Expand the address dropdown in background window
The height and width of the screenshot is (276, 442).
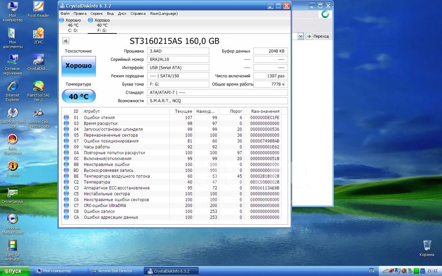tap(300, 36)
